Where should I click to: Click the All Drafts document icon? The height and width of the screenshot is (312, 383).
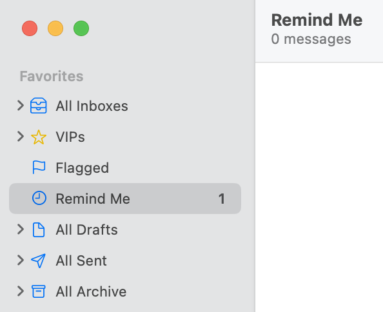(39, 229)
